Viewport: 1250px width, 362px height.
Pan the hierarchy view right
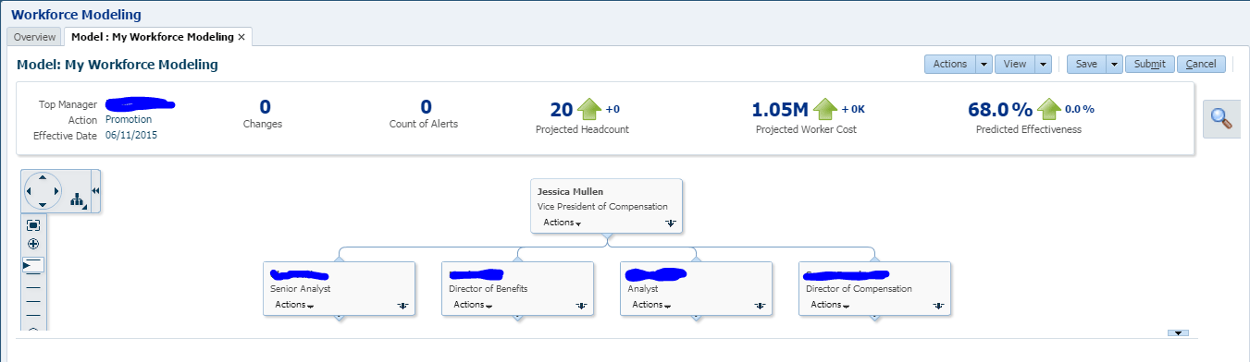click(56, 191)
